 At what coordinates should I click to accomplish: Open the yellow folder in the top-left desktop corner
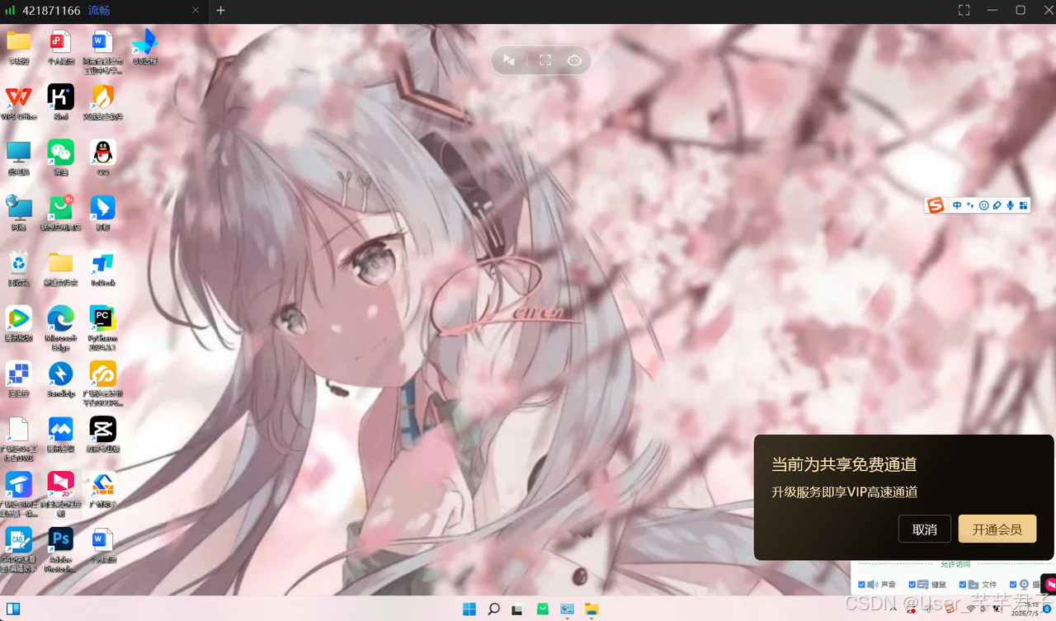click(18, 46)
